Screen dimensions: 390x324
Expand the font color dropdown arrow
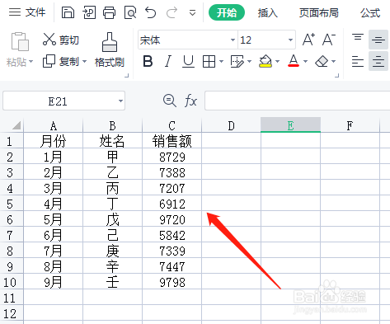click(305, 61)
